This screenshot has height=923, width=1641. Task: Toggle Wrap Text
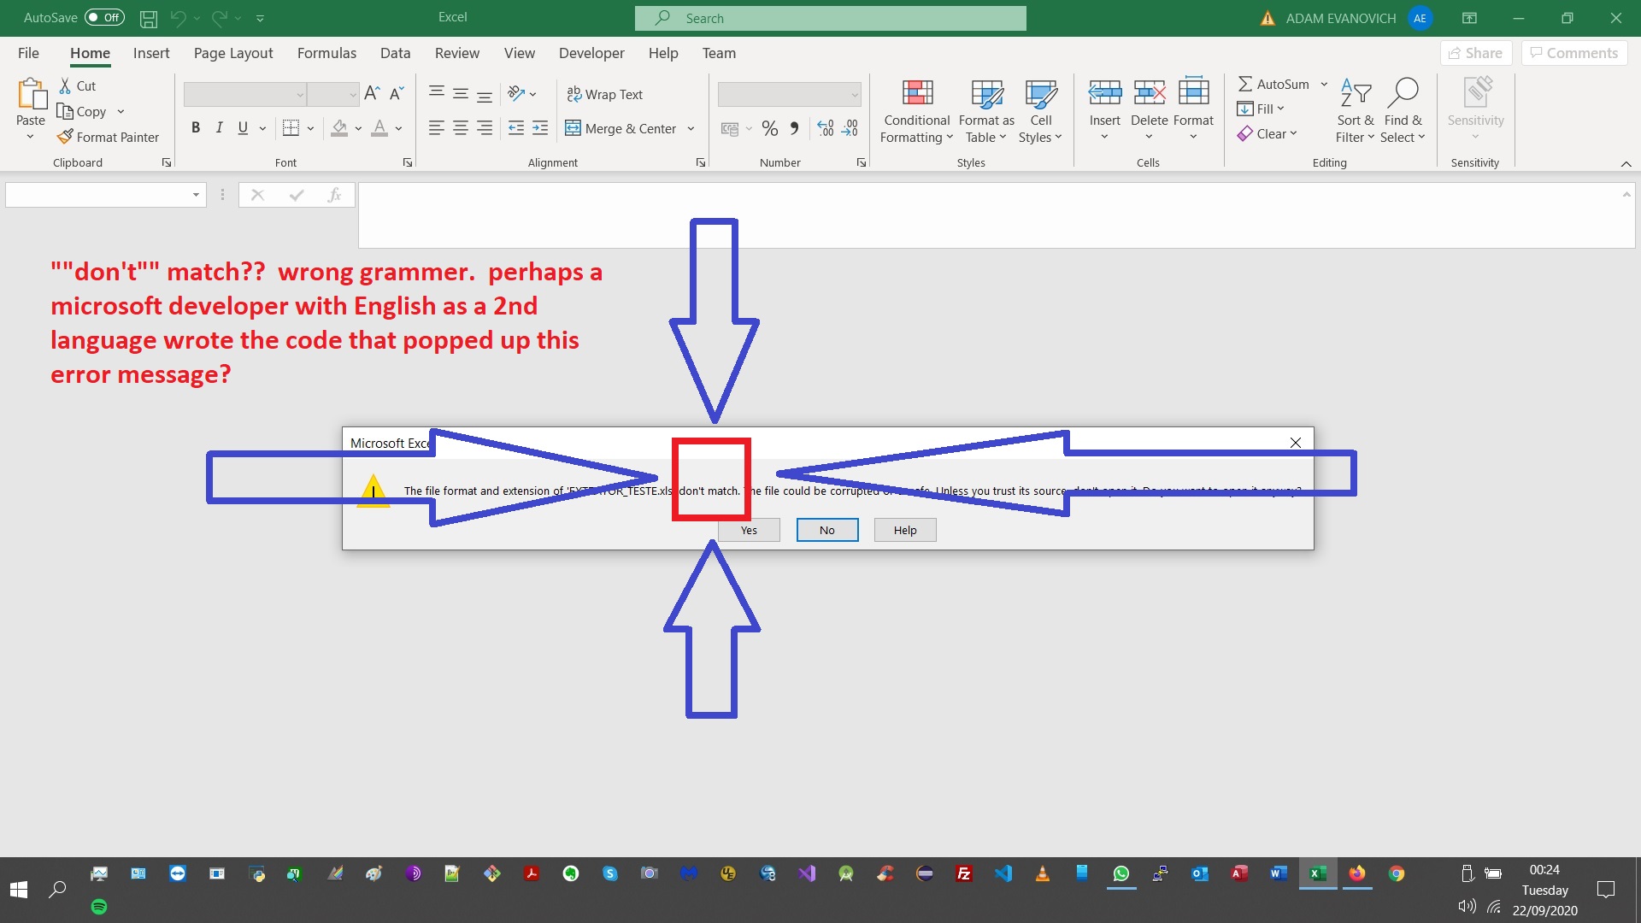click(605, 95)
